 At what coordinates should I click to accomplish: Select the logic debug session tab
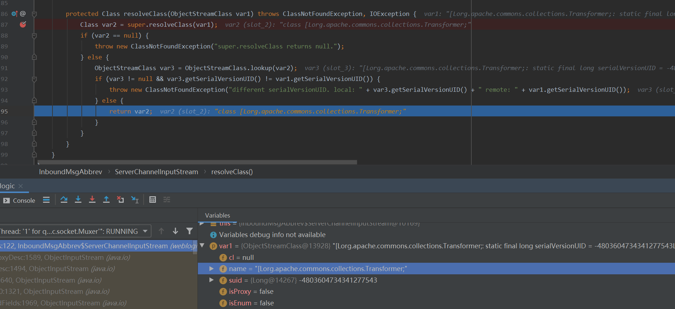pyautogui.click(x=7, y=186)
